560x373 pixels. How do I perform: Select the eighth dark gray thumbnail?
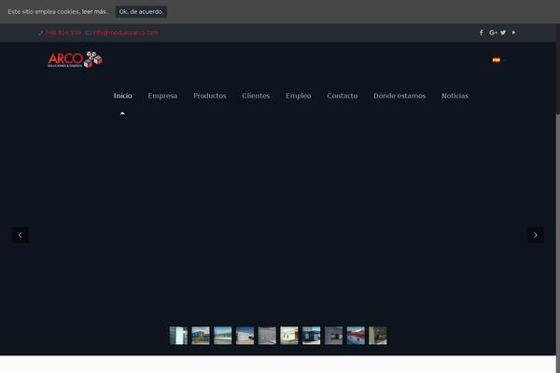click(333, 336)
